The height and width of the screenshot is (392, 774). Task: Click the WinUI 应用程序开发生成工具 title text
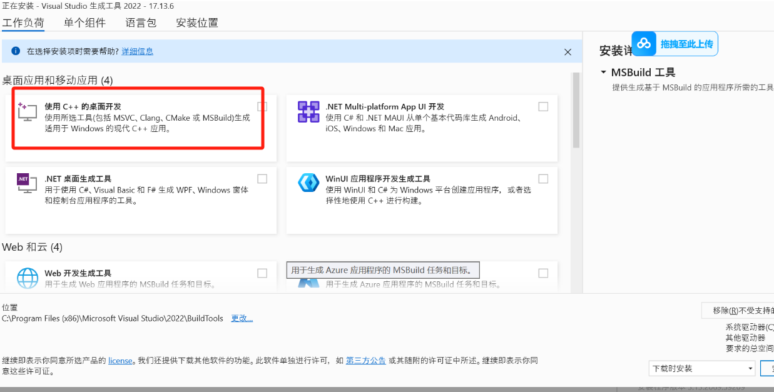pyautogui.click(x=378, y=178)
